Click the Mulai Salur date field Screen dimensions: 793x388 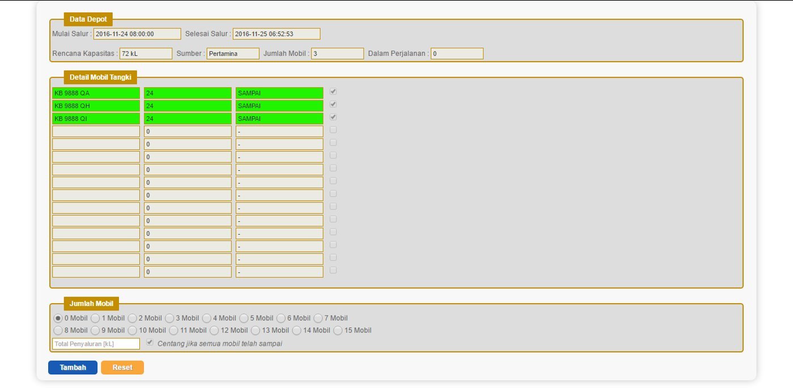137,34
